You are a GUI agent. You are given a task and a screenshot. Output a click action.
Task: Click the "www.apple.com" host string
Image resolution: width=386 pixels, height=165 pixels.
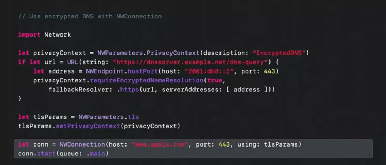click(160, 145)
